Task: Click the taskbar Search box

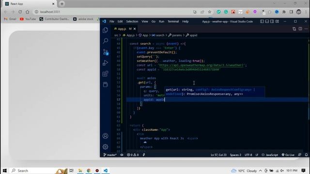Action: (39, 171)
